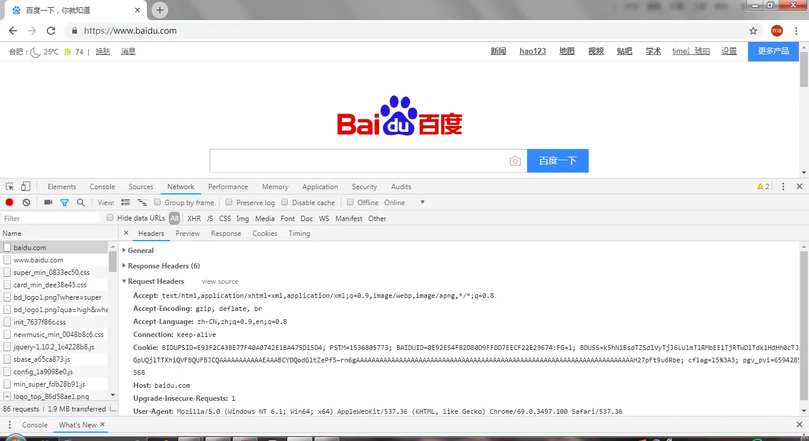Reload the Baidu page
This screenshot has width=809, height=441.
pos(51,31)
